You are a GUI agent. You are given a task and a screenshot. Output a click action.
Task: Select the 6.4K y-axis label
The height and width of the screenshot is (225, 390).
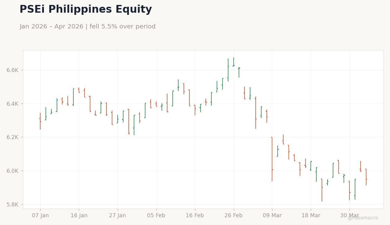click(13, 104)
